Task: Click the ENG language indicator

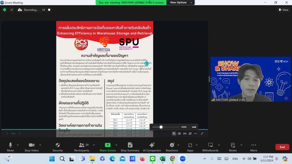Action: coord(235,159)
